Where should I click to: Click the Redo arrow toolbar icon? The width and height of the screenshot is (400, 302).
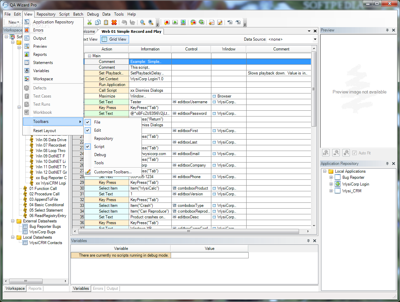pyautogui.click(x=132, y=22)
